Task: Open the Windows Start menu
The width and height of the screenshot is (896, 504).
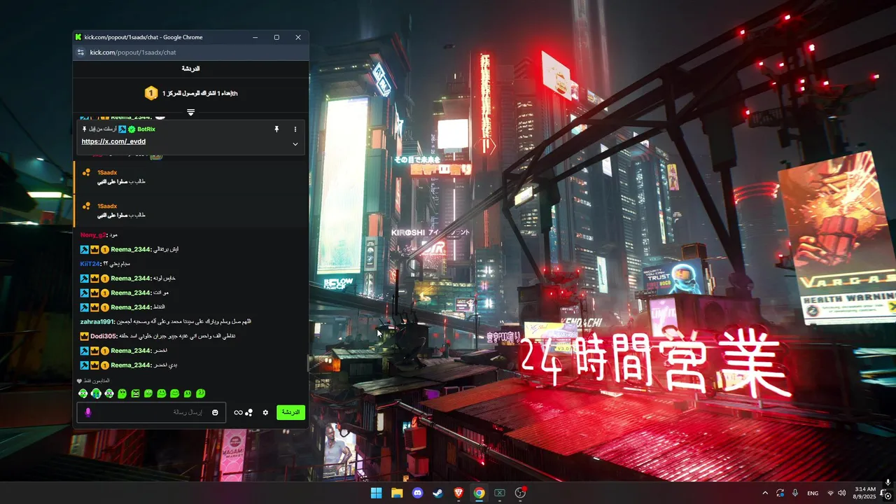Action: point(376,493)
